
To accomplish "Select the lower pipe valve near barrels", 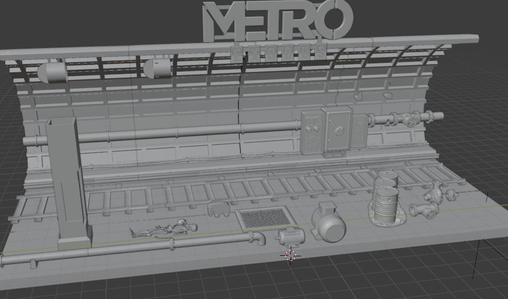I will coord(425,211).
